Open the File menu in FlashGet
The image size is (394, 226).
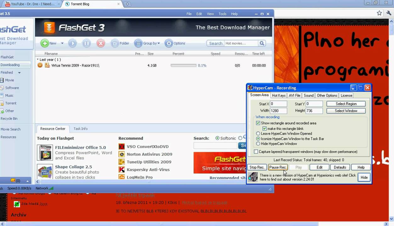(189, 14)
